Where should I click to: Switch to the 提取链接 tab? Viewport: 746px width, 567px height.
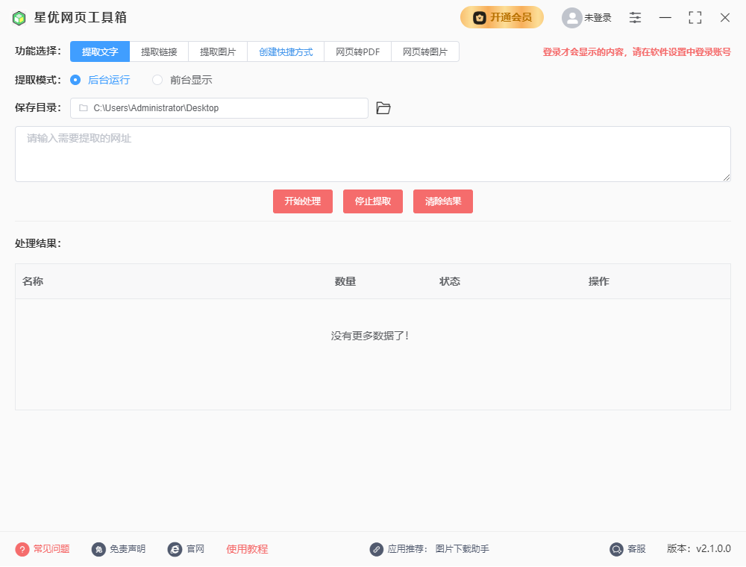158,51
